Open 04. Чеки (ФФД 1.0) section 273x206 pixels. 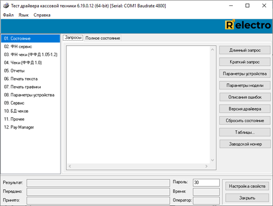point(30,63)
